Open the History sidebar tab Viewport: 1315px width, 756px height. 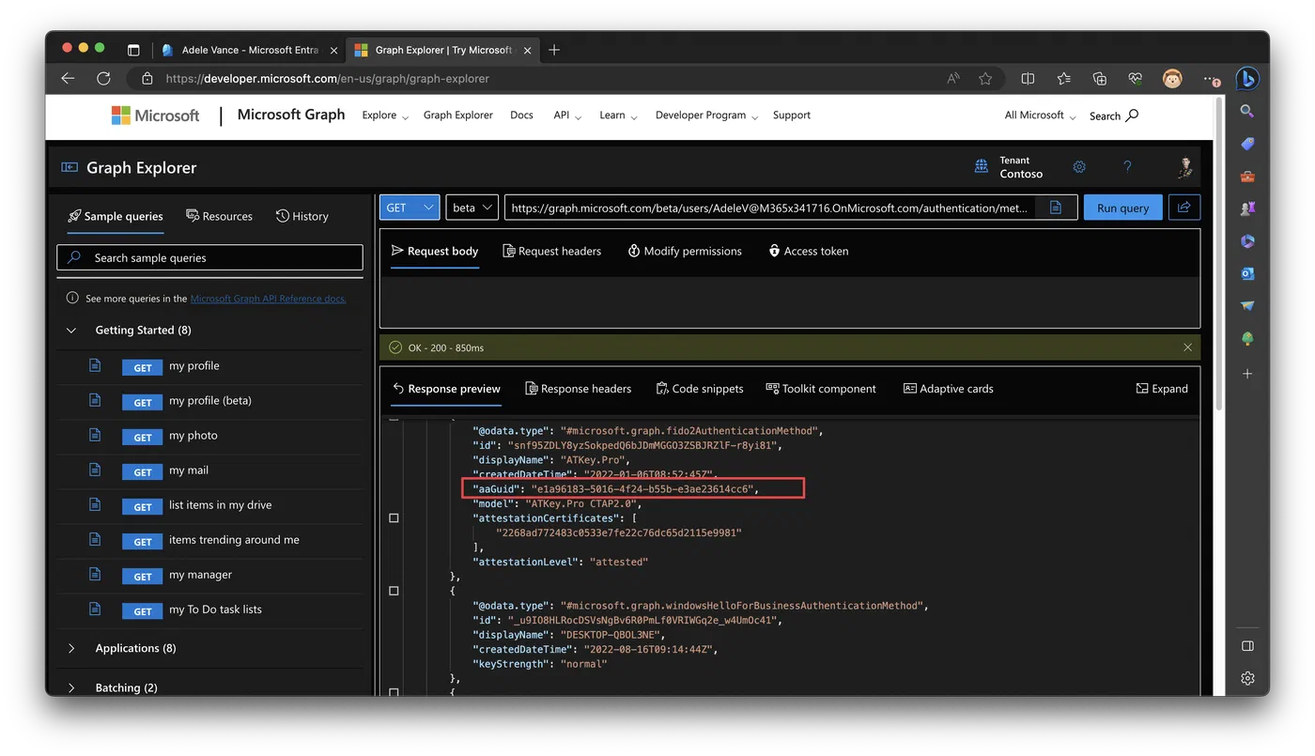pyautogui.click(x=302, y=216)
